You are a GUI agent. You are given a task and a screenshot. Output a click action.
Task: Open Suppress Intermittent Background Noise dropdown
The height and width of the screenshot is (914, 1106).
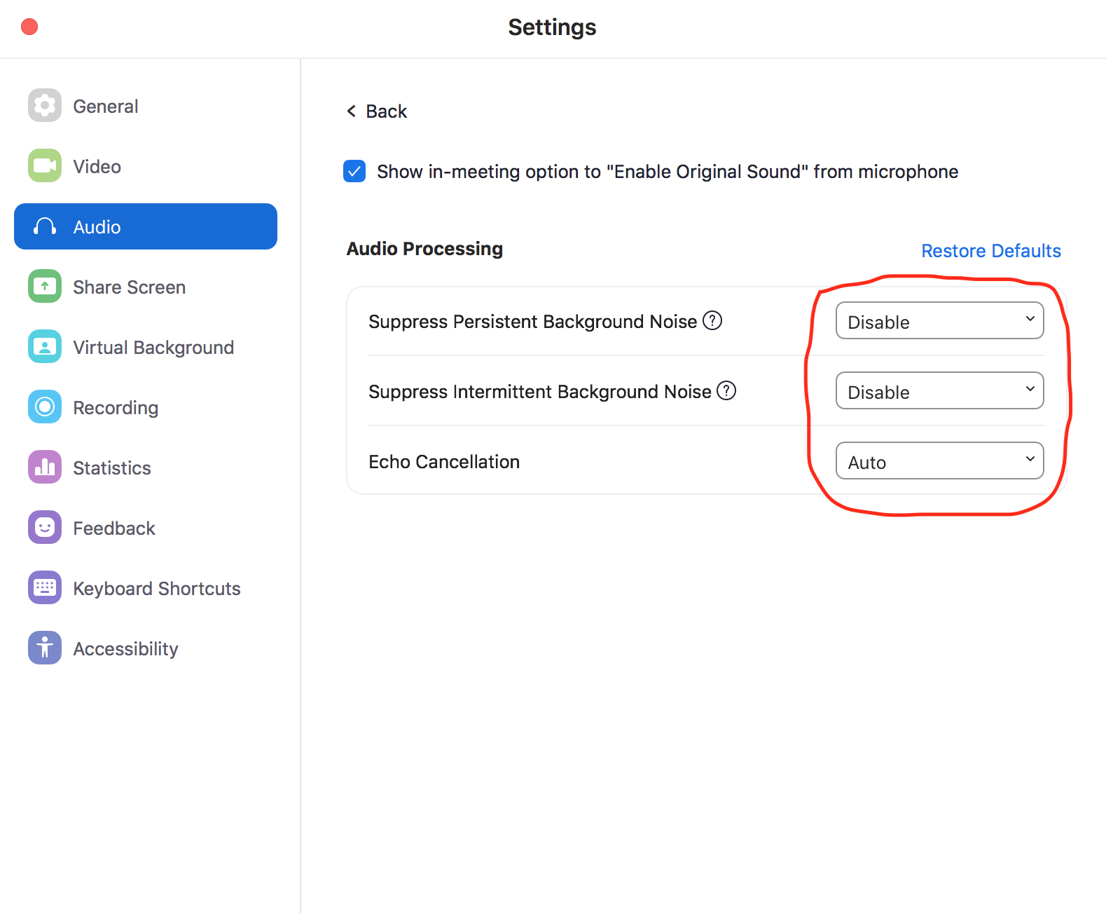[x=940, y=391]
